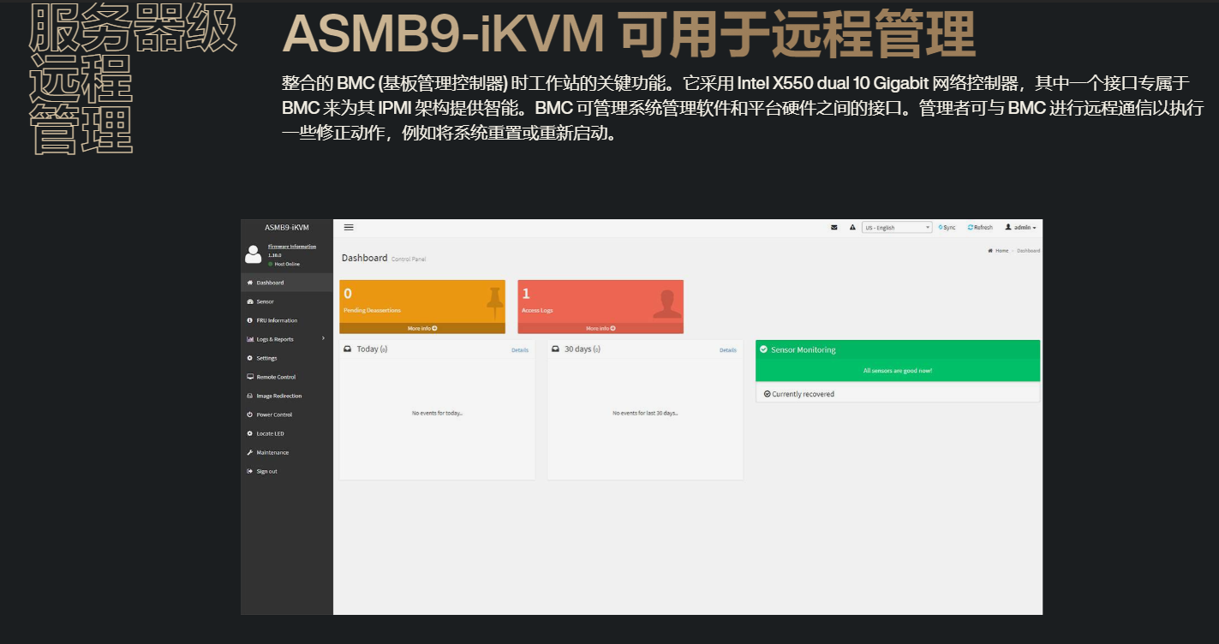Open the US - English language dropdown
Viewport: 1219px width, 644px height.
(x=897, y=228)
